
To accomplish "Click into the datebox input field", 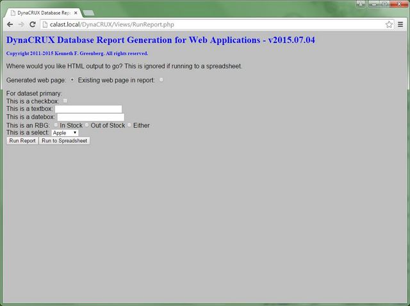I will [x=91, y=117].
